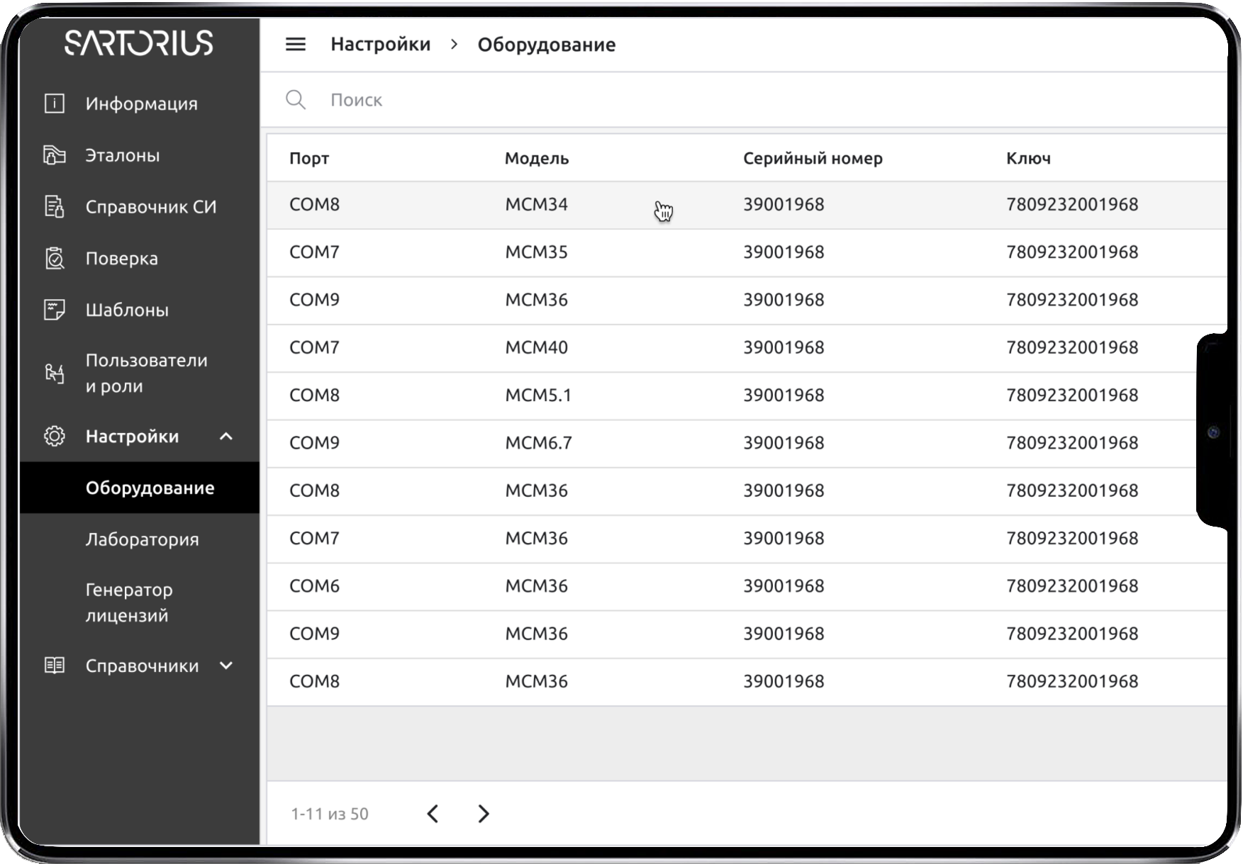Click the Пользователи и роли icon
Image resolution: width=1243 pixels, height=864 pixels.
[x=55, y=373]
